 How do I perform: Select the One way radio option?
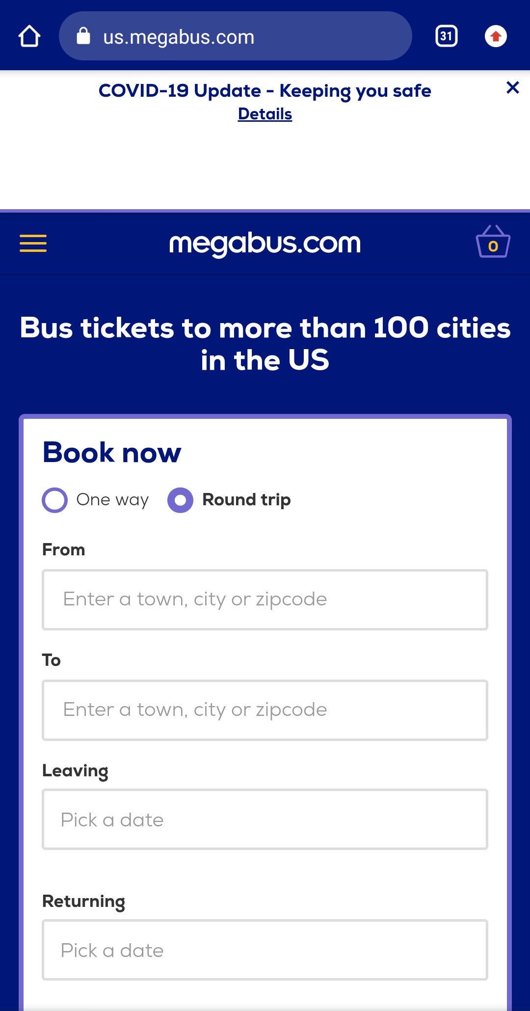54,500
